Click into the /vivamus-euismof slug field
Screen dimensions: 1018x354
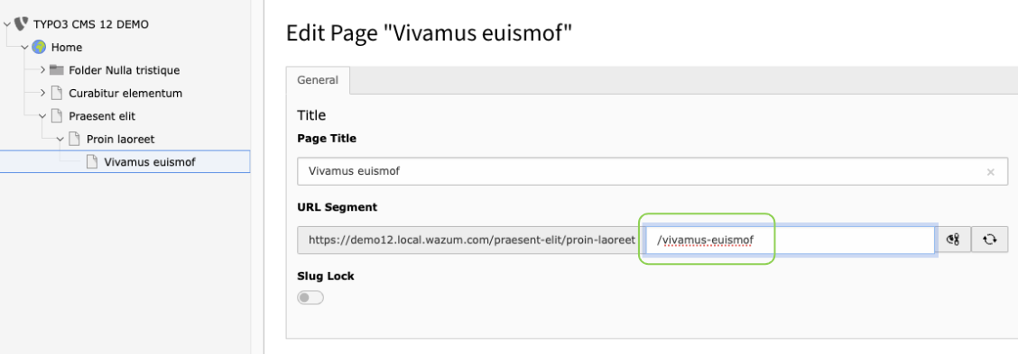(x=790, y=240)
